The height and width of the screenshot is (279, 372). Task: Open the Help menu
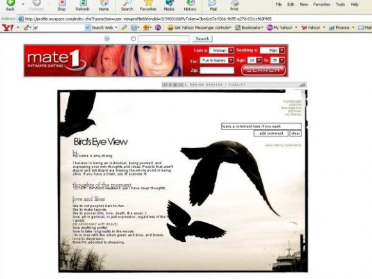[x=355, y=4]
